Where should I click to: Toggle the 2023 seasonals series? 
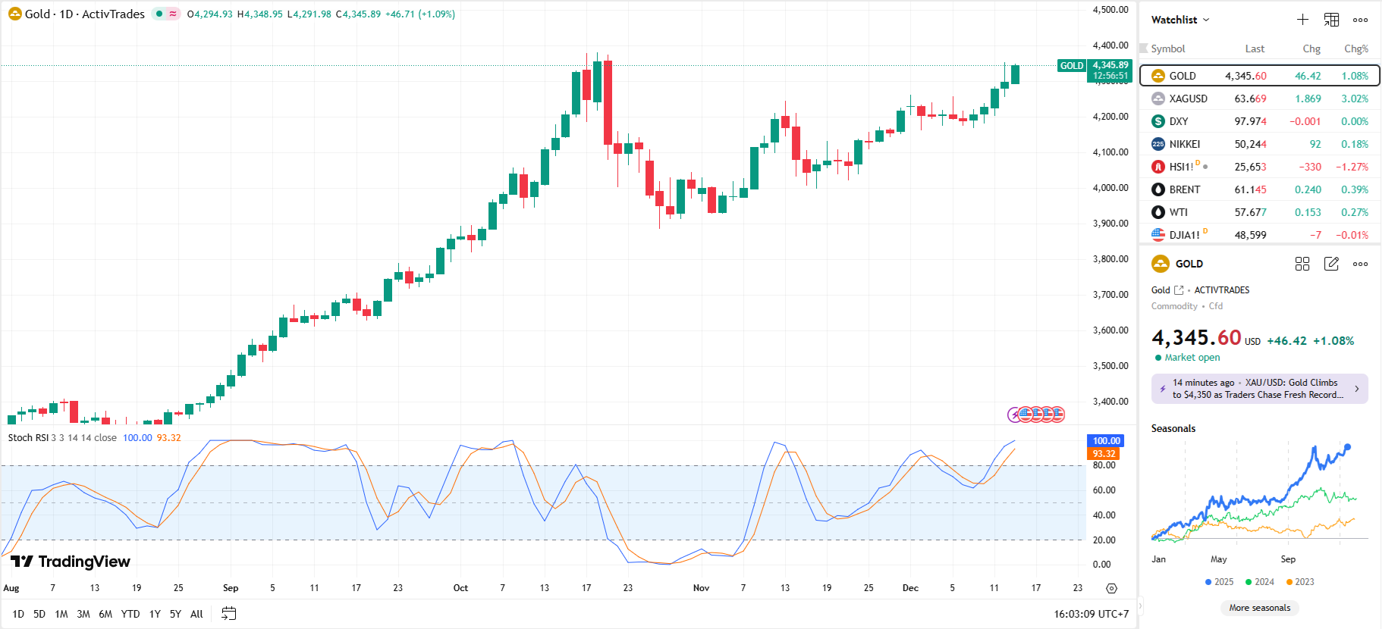[x=1300, y=582]
